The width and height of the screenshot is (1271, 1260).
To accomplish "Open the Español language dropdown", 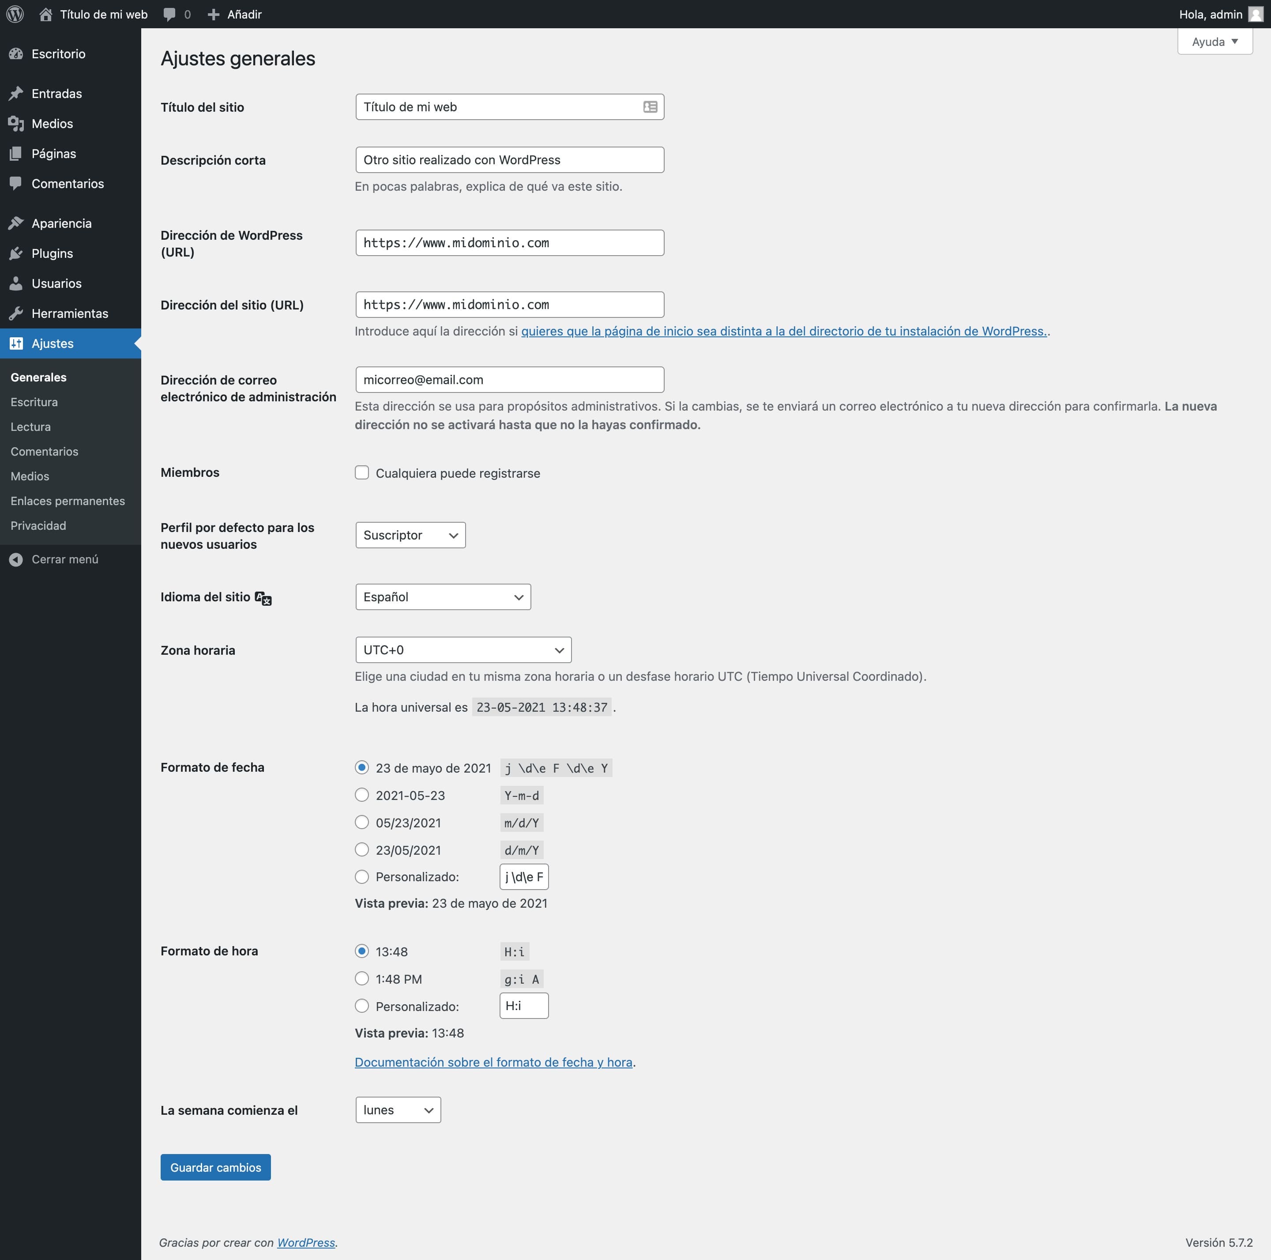I will 444,597.
